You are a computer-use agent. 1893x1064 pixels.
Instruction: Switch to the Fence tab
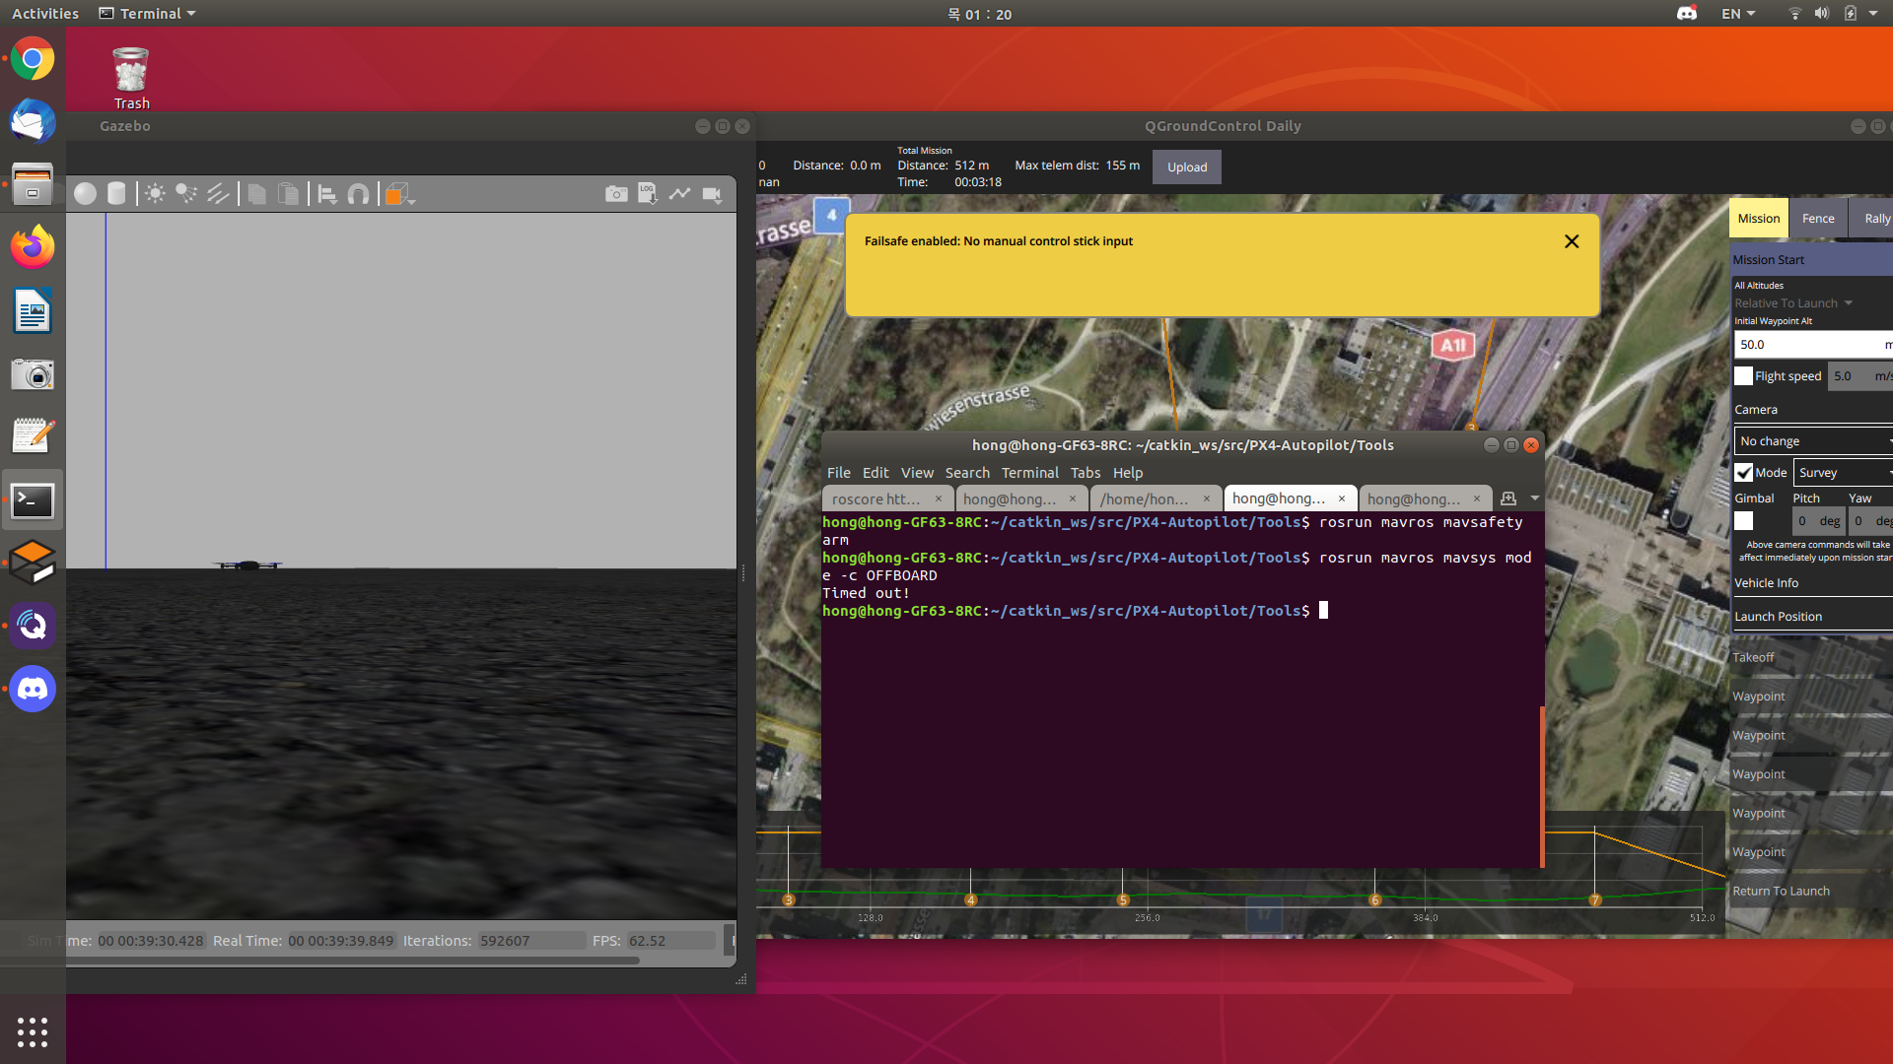[1818, 219]
